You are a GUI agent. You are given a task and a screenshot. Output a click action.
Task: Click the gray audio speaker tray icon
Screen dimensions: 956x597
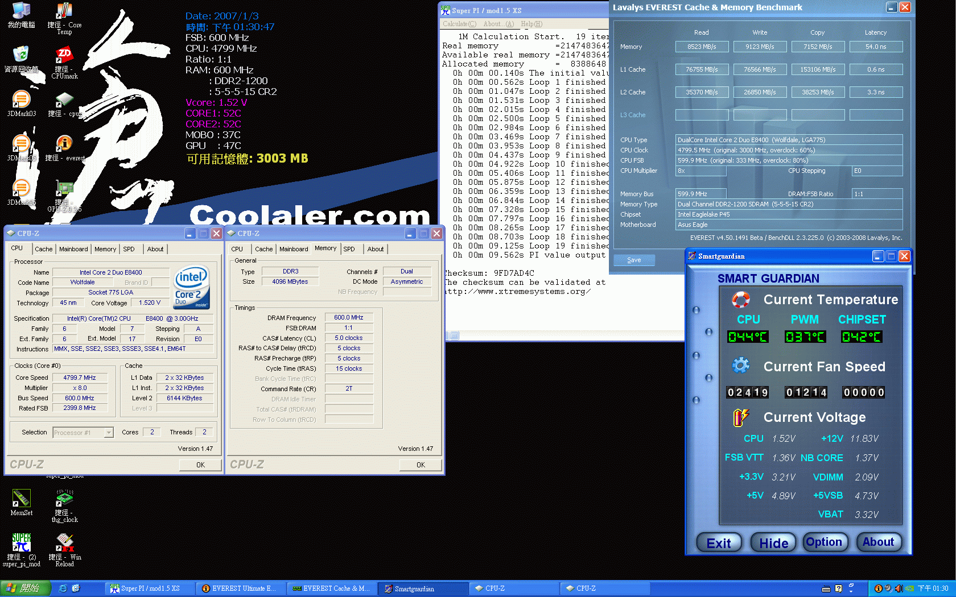[x=888, y=588]
